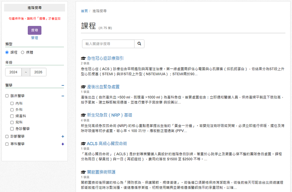This screenshot has width=292, height=192.
Task: Open course 關節置換術照護
Action: click(x=101, y=172)
